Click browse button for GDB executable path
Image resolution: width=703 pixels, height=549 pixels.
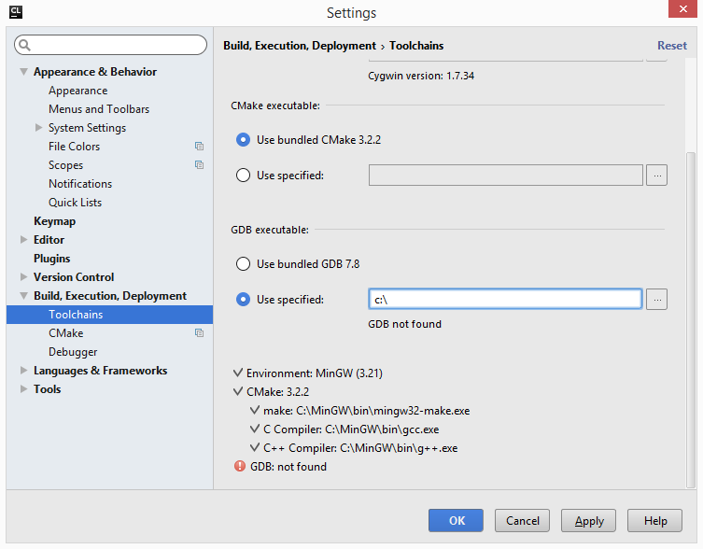[656, 300]
